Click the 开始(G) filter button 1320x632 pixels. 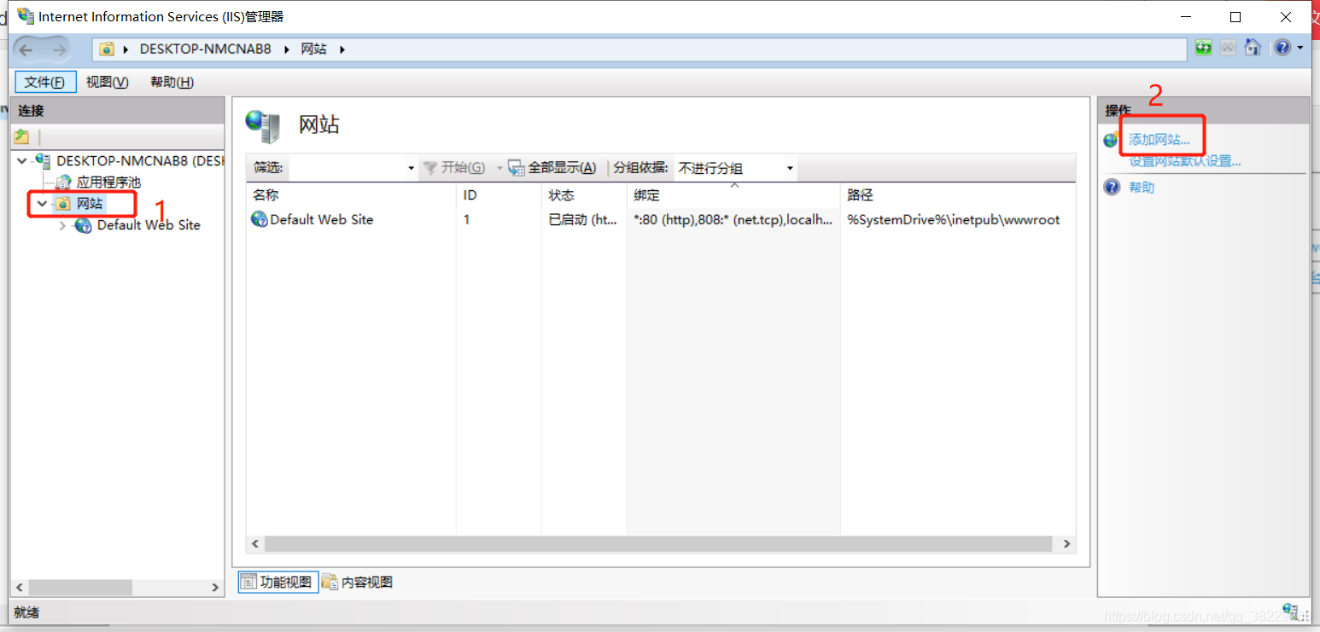pyautogui.click(x=454, y=168)
